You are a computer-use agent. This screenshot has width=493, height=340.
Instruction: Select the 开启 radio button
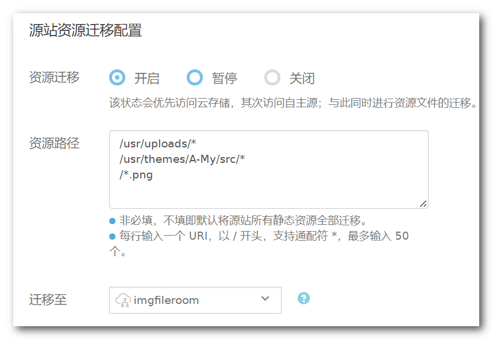(x=117, y=77)
